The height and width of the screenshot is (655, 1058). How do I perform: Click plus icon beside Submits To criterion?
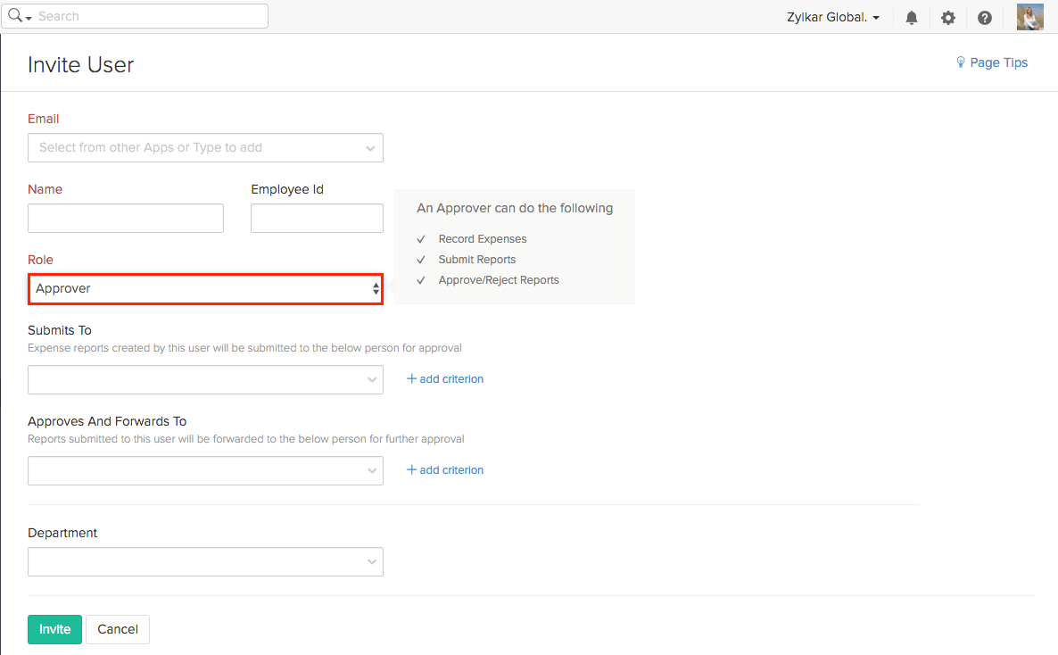pyautogui.click(x=411, y=379)
